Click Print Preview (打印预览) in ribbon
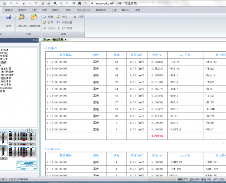 [65, 28]
